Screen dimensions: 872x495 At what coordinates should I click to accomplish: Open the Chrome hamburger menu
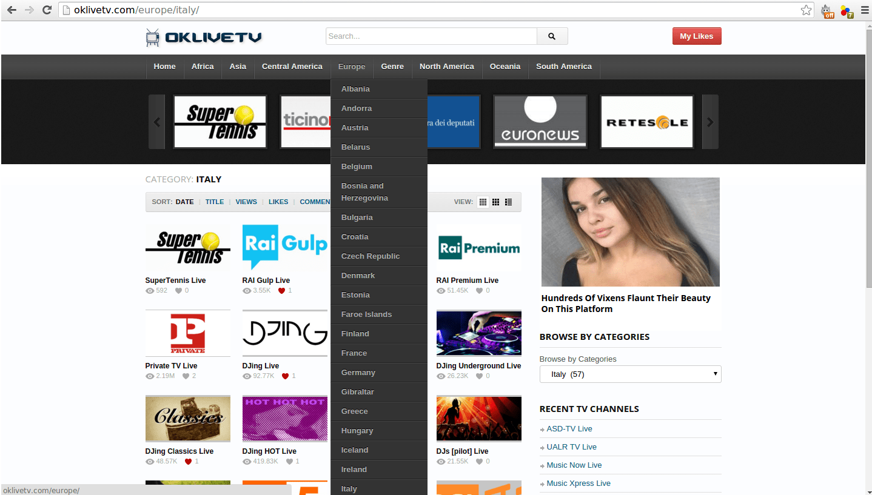tap(865, 10)
